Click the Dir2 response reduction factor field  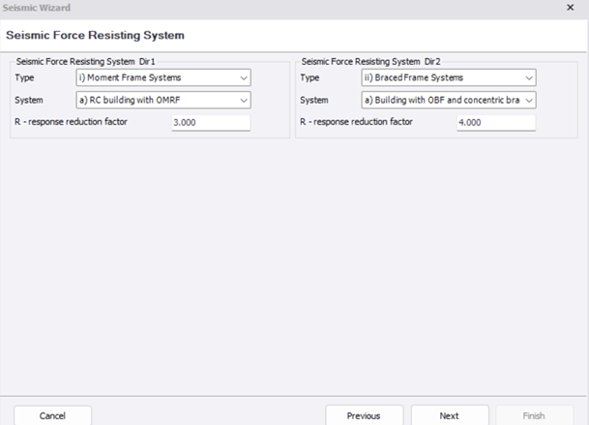[496, 123]
